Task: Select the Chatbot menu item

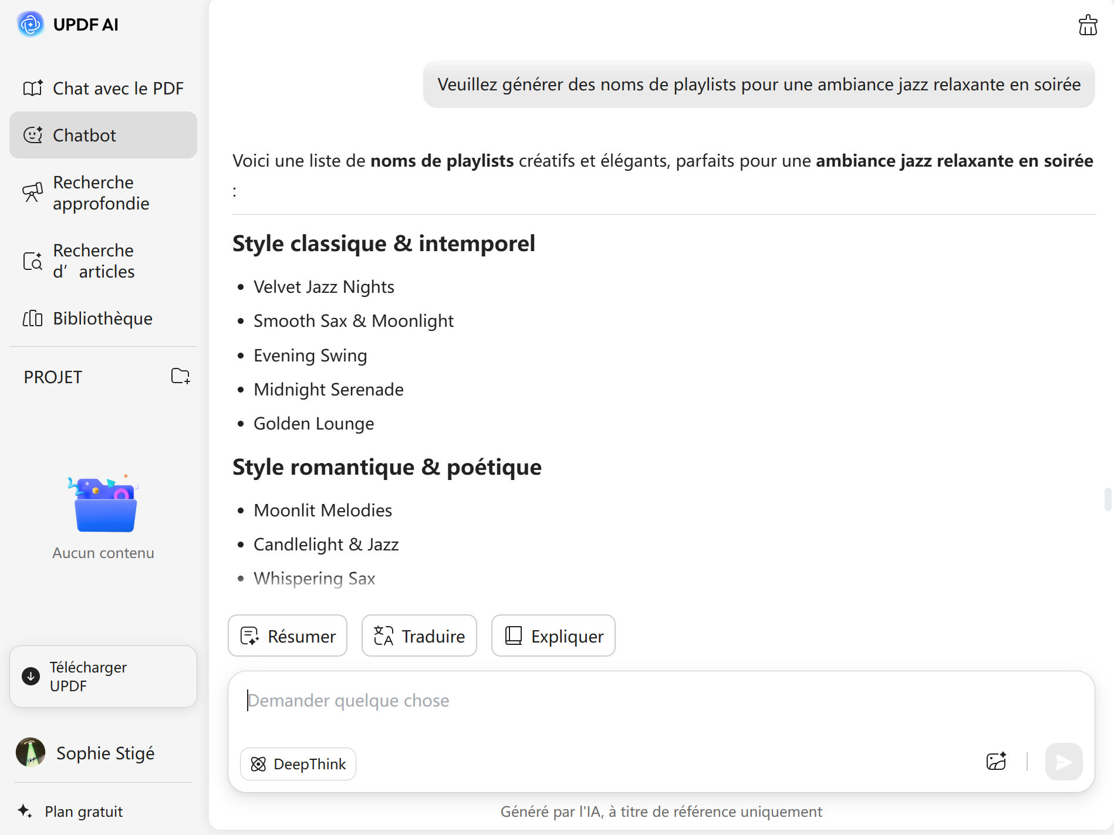Action: coord(103,135)
